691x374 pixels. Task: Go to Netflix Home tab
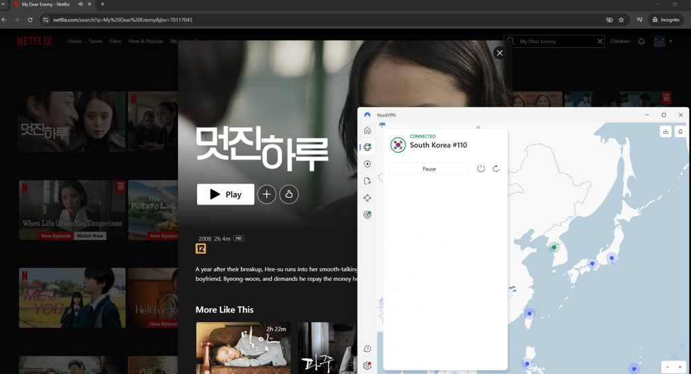75,41
